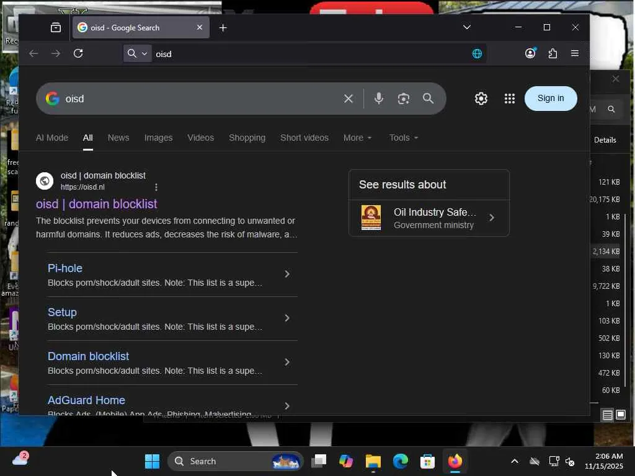
Task: Open the Pi-hole sitelink
Action: point(64,268)
